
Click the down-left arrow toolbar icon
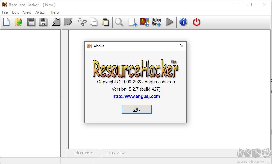click(56, 22)
